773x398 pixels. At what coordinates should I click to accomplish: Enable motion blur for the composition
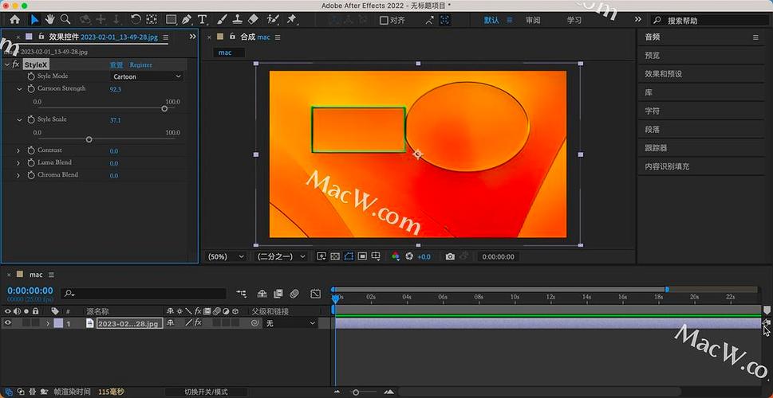(x=294, y=294)
